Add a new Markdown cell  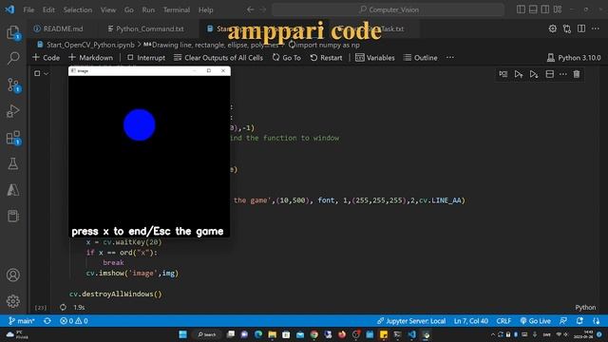pos(90,58)
